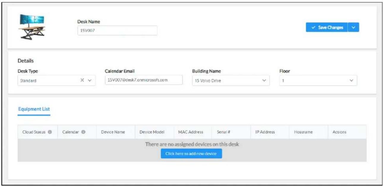The image size is (383, 186).
Task: Switch to the Equipment List tab
Action: pyautogui.click(x=34, y=109)
